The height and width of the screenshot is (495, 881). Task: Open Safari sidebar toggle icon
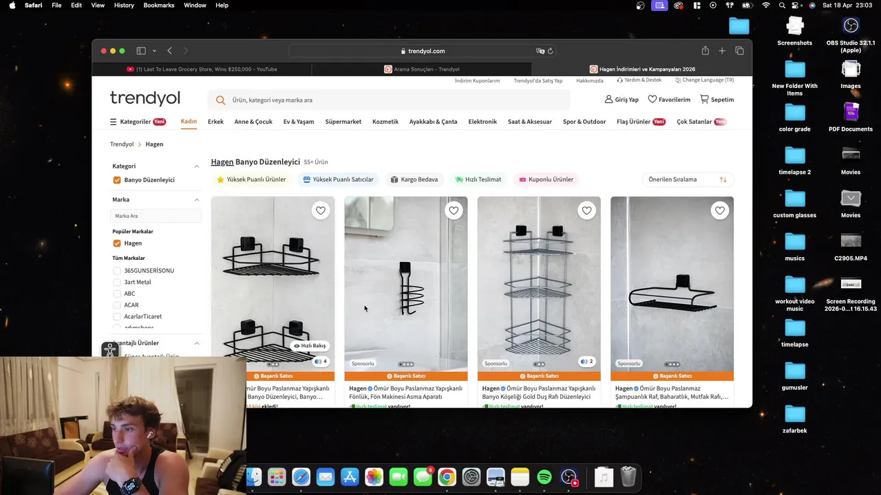(x=141, y=51)
